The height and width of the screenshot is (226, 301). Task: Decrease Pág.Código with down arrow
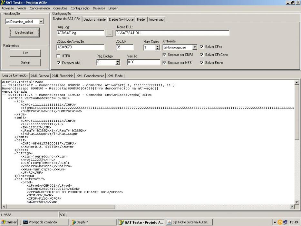click(x=118, y=64)
